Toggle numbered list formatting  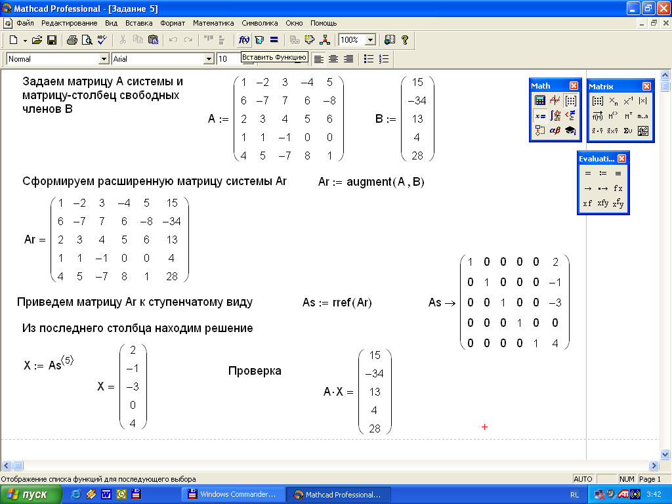[x=384, y=58]
